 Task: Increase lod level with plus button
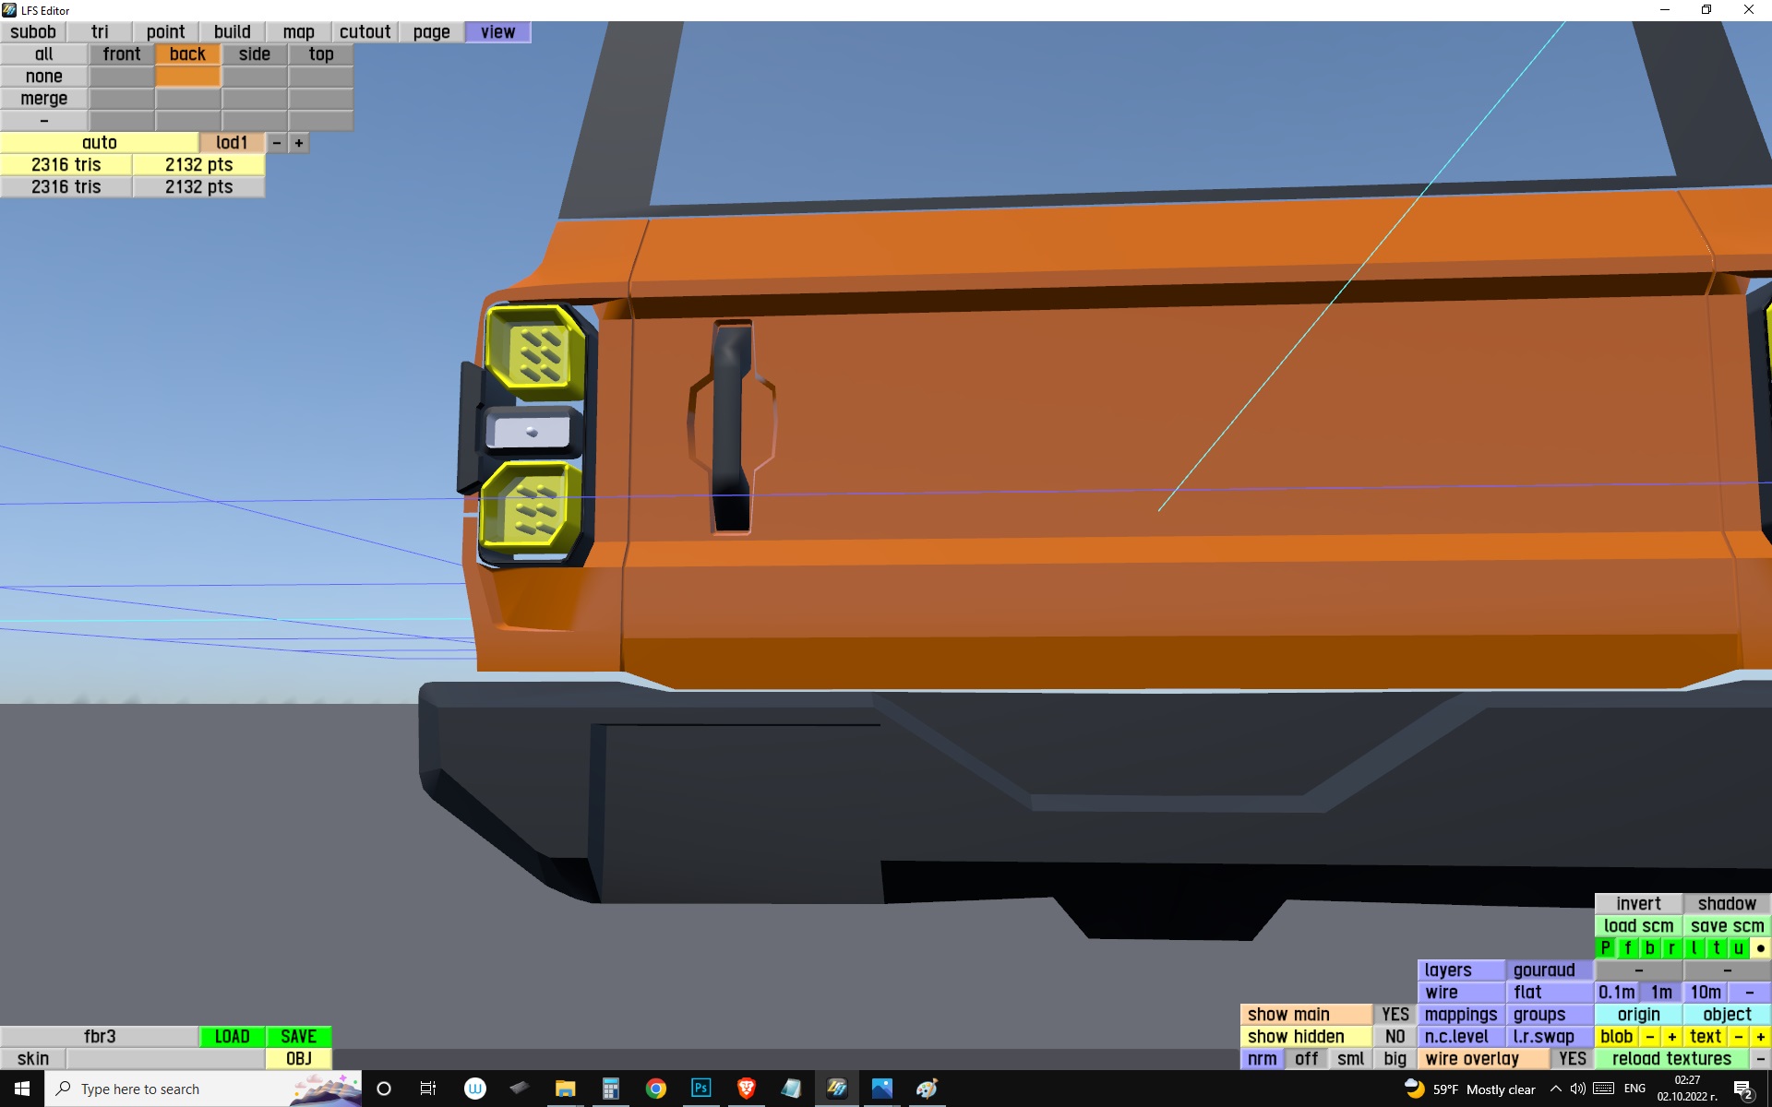(x=299, y=143)
